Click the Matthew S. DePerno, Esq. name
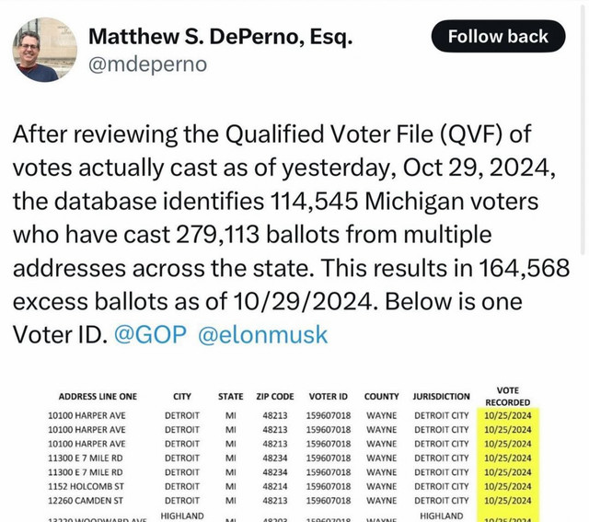Screen dimensions: 589x522 221,37
